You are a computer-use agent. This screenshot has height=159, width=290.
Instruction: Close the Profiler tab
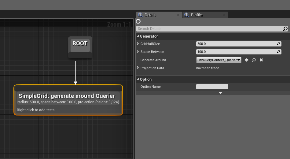pyautogui.click(x=224, y=15)
